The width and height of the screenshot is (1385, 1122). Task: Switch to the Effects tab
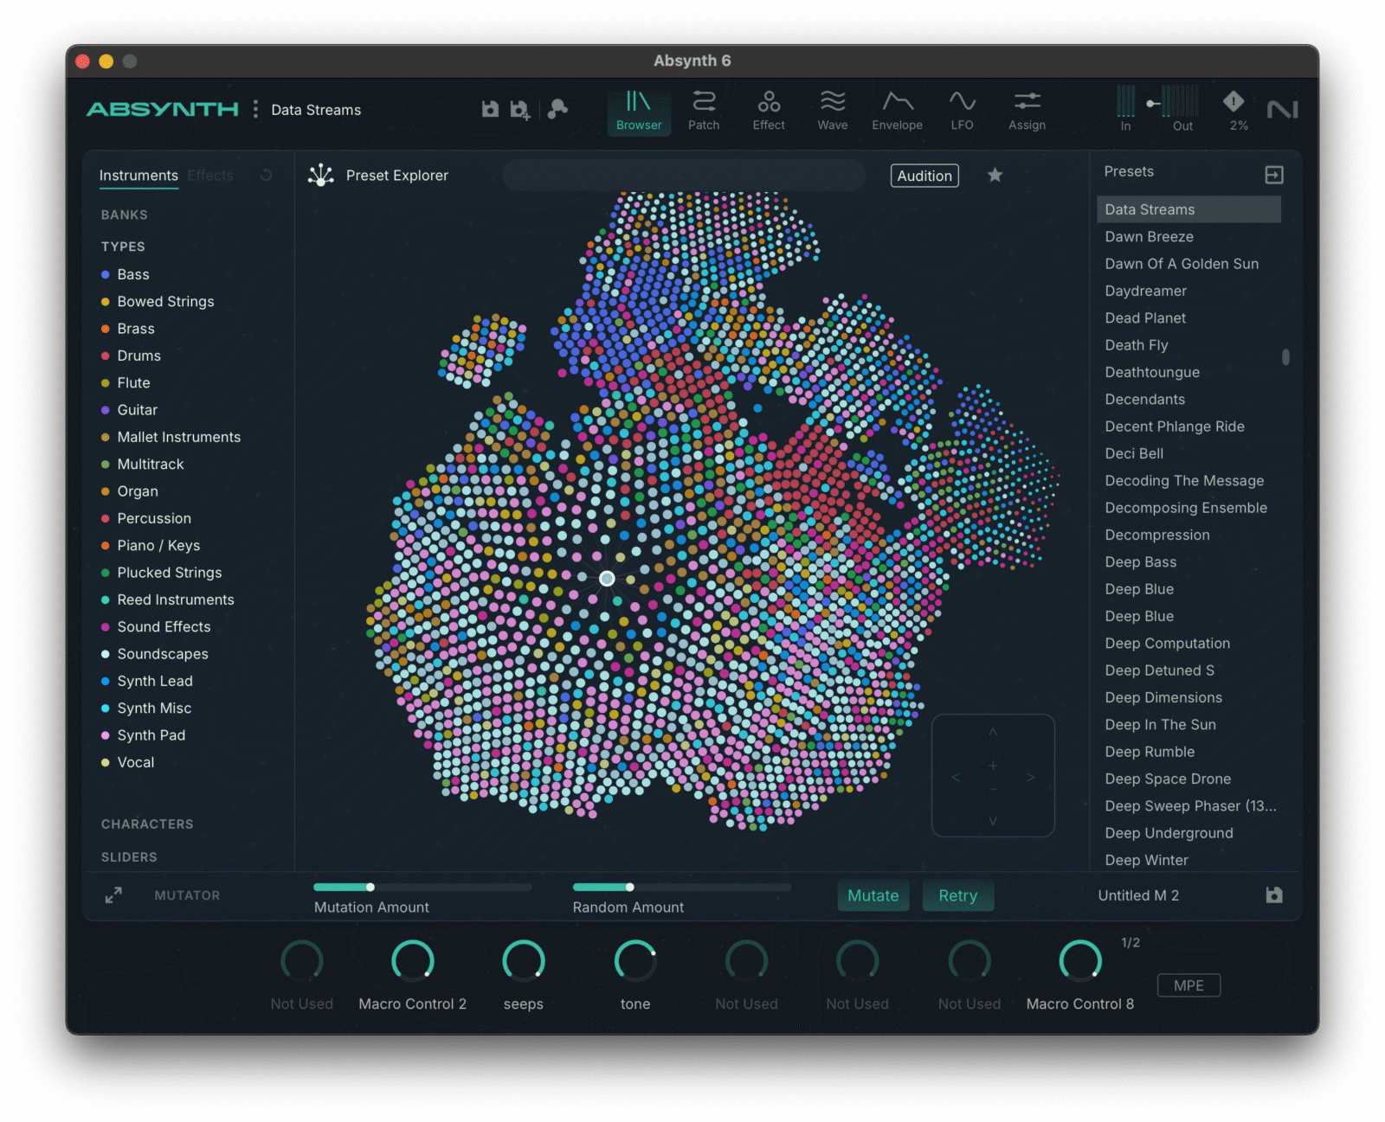click(210, 175)
